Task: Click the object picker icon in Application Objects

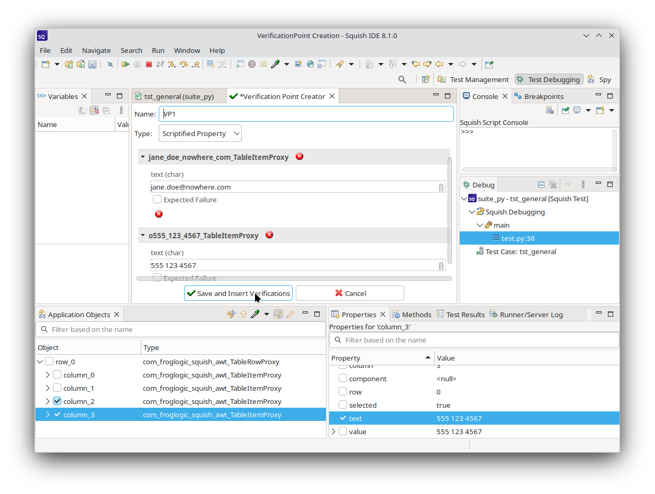Action: pyautogui.click(x=255, y=314)
